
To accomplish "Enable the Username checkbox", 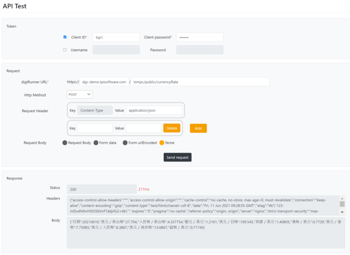I will (65, 50).
